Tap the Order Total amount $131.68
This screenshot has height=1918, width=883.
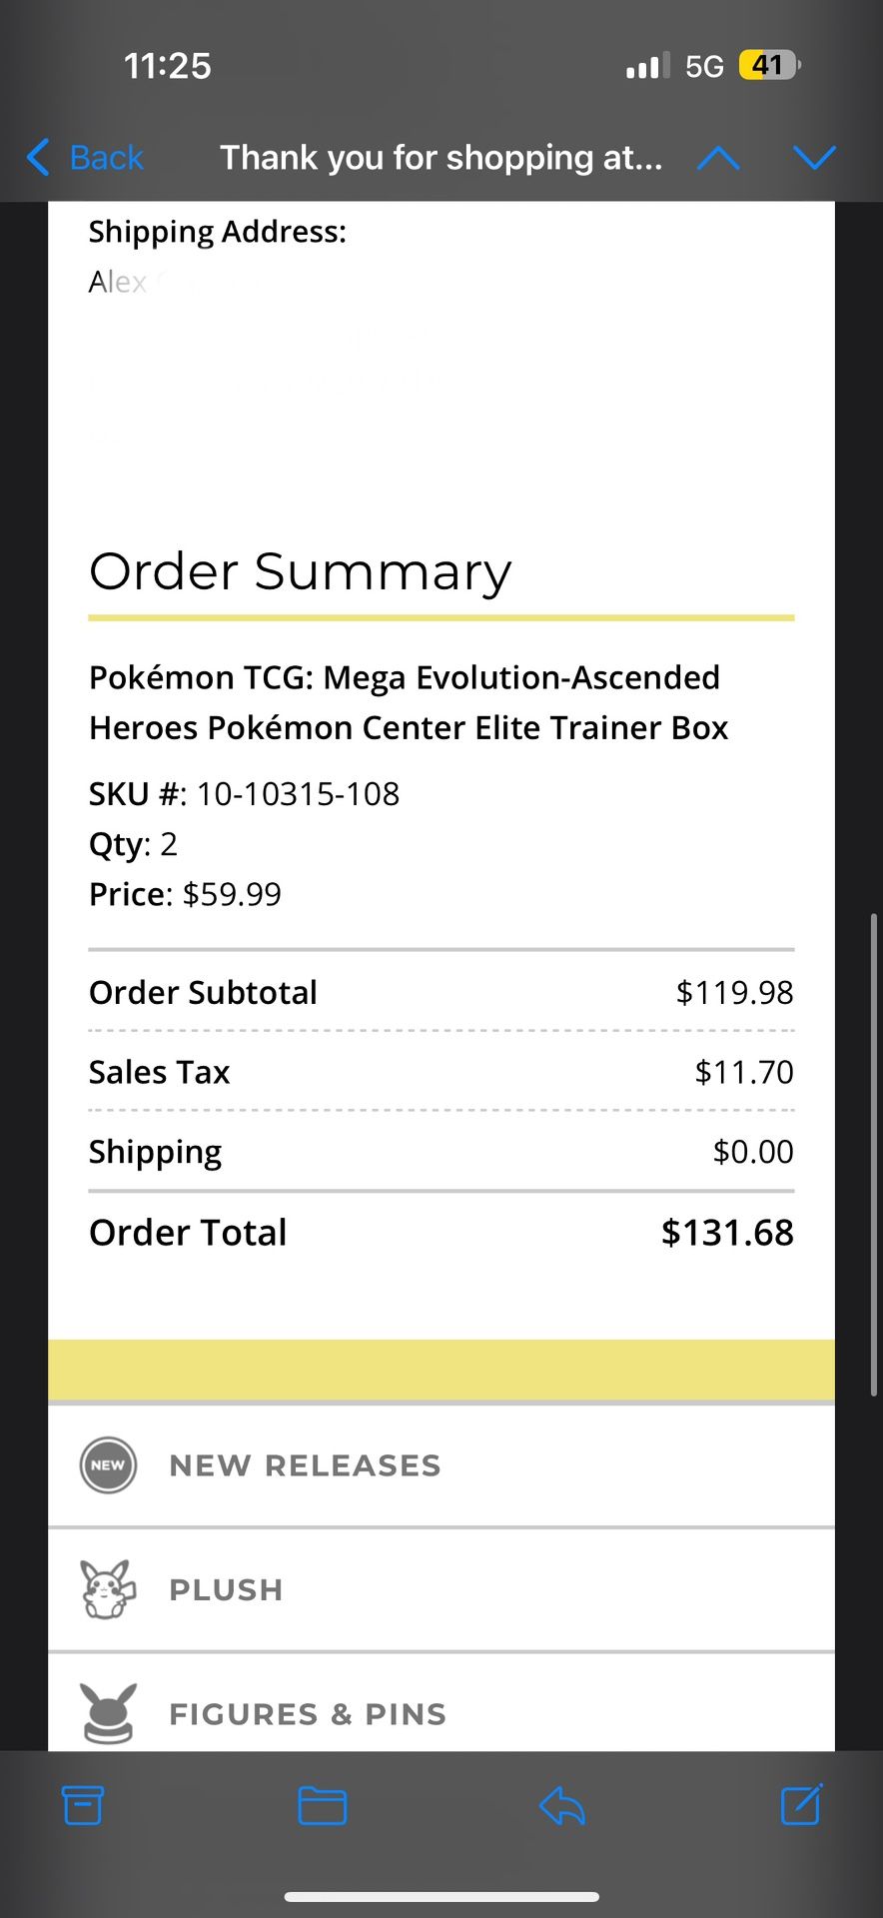(727, 1233)
